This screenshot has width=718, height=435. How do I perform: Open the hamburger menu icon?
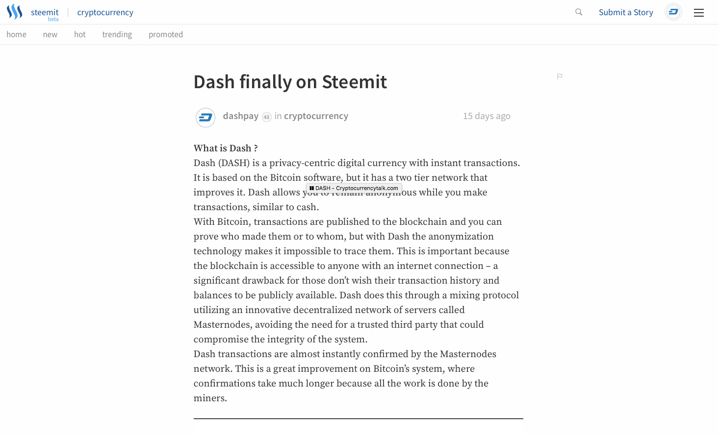[x=699, y=13]
